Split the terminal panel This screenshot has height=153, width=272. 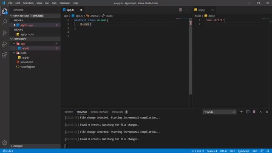click(x=248, y=112)
